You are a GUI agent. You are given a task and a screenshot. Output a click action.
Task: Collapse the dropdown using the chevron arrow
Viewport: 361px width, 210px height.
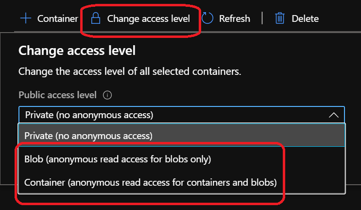click(x=333, y=115)
